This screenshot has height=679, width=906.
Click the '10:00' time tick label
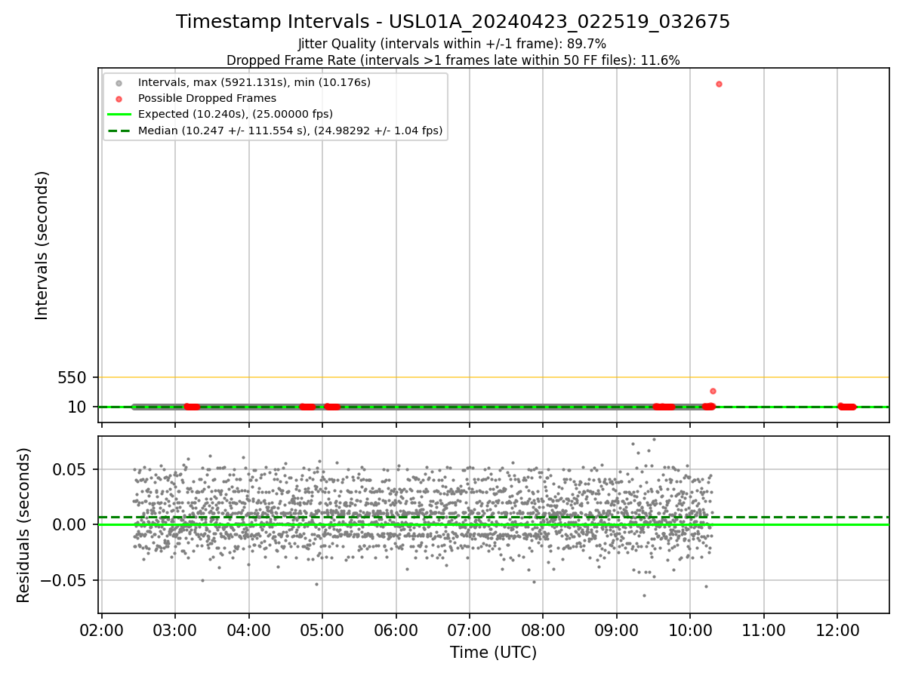click(690, 629)
